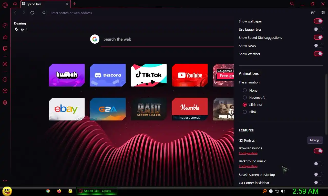Open the Opera main menu logo
The image size is (328, 196).
pyautogui.click(x=5, y=5)
